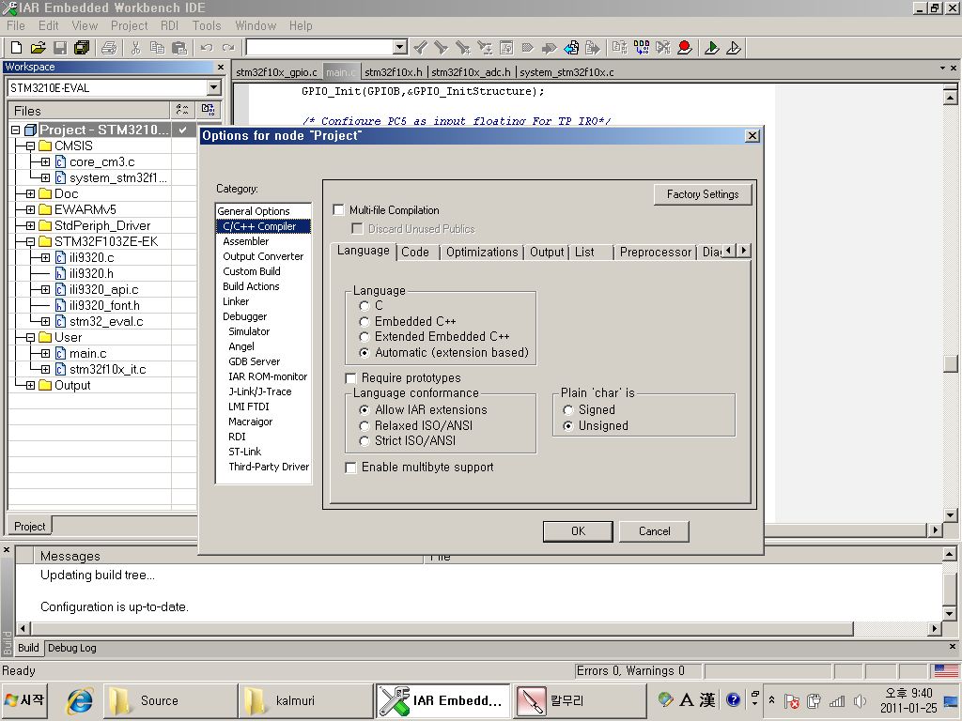962x721 pixels.
Task: Click the editor vertical scrollbar thumb
Action: pyautogui.click(x=951, y=363)
